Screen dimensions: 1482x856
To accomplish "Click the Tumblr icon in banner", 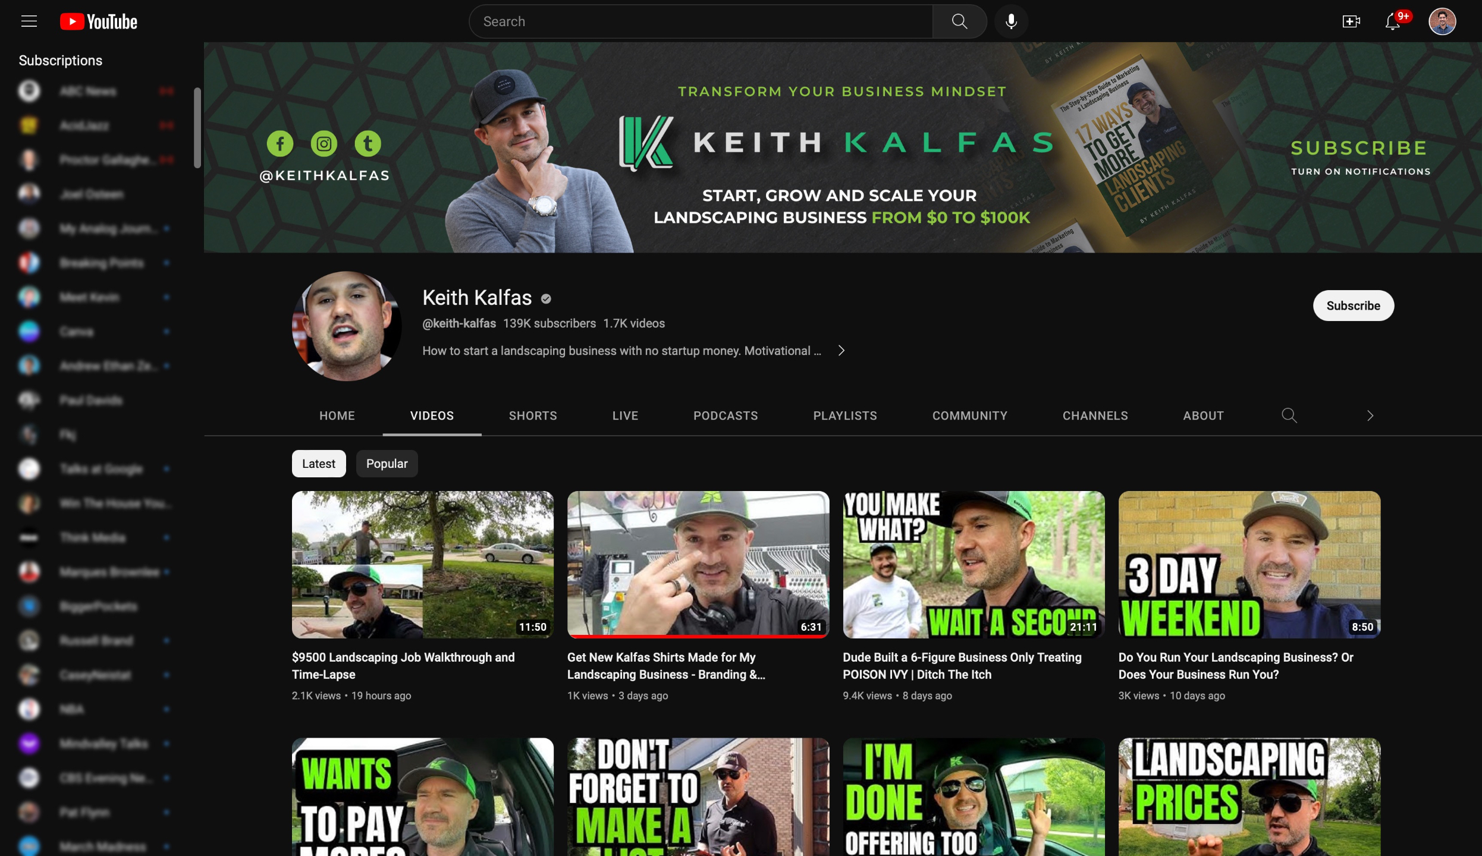I will pyautogui.click(x=368, y=143).
